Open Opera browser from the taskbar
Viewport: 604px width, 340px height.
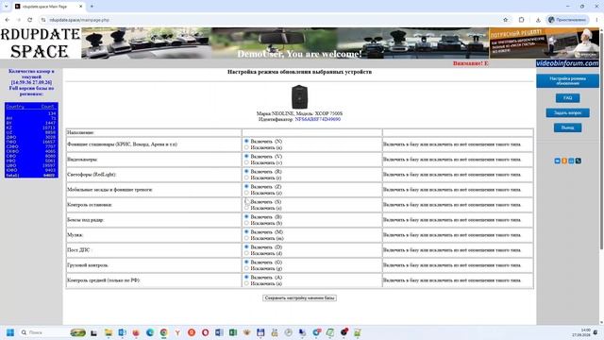(x=206, y=332)
